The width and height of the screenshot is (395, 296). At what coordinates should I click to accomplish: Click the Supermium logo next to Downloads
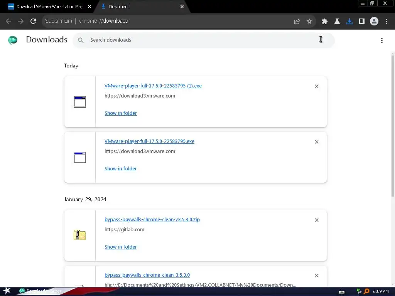(x=13, y=40)
